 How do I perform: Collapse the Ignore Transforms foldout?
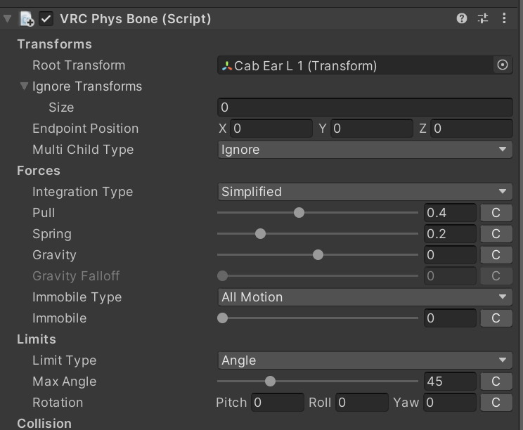pos(25,86)
